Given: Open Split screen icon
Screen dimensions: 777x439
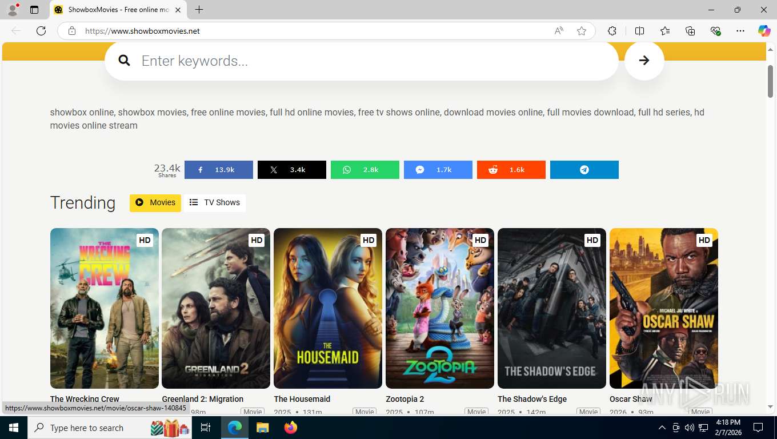Looking at the screenshot, I should (639, 31).
